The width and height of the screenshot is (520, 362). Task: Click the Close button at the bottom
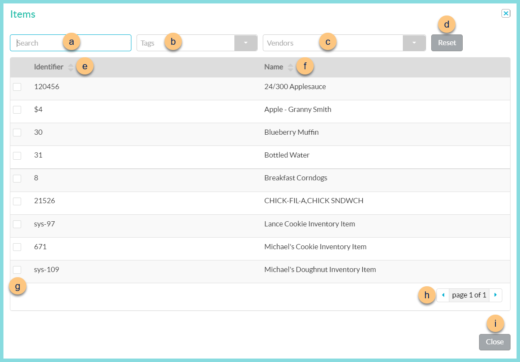[x=495, y=342]
